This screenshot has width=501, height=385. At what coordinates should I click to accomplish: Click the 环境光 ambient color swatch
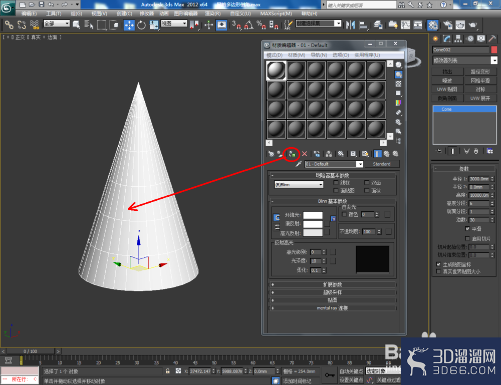click(313, 215)
